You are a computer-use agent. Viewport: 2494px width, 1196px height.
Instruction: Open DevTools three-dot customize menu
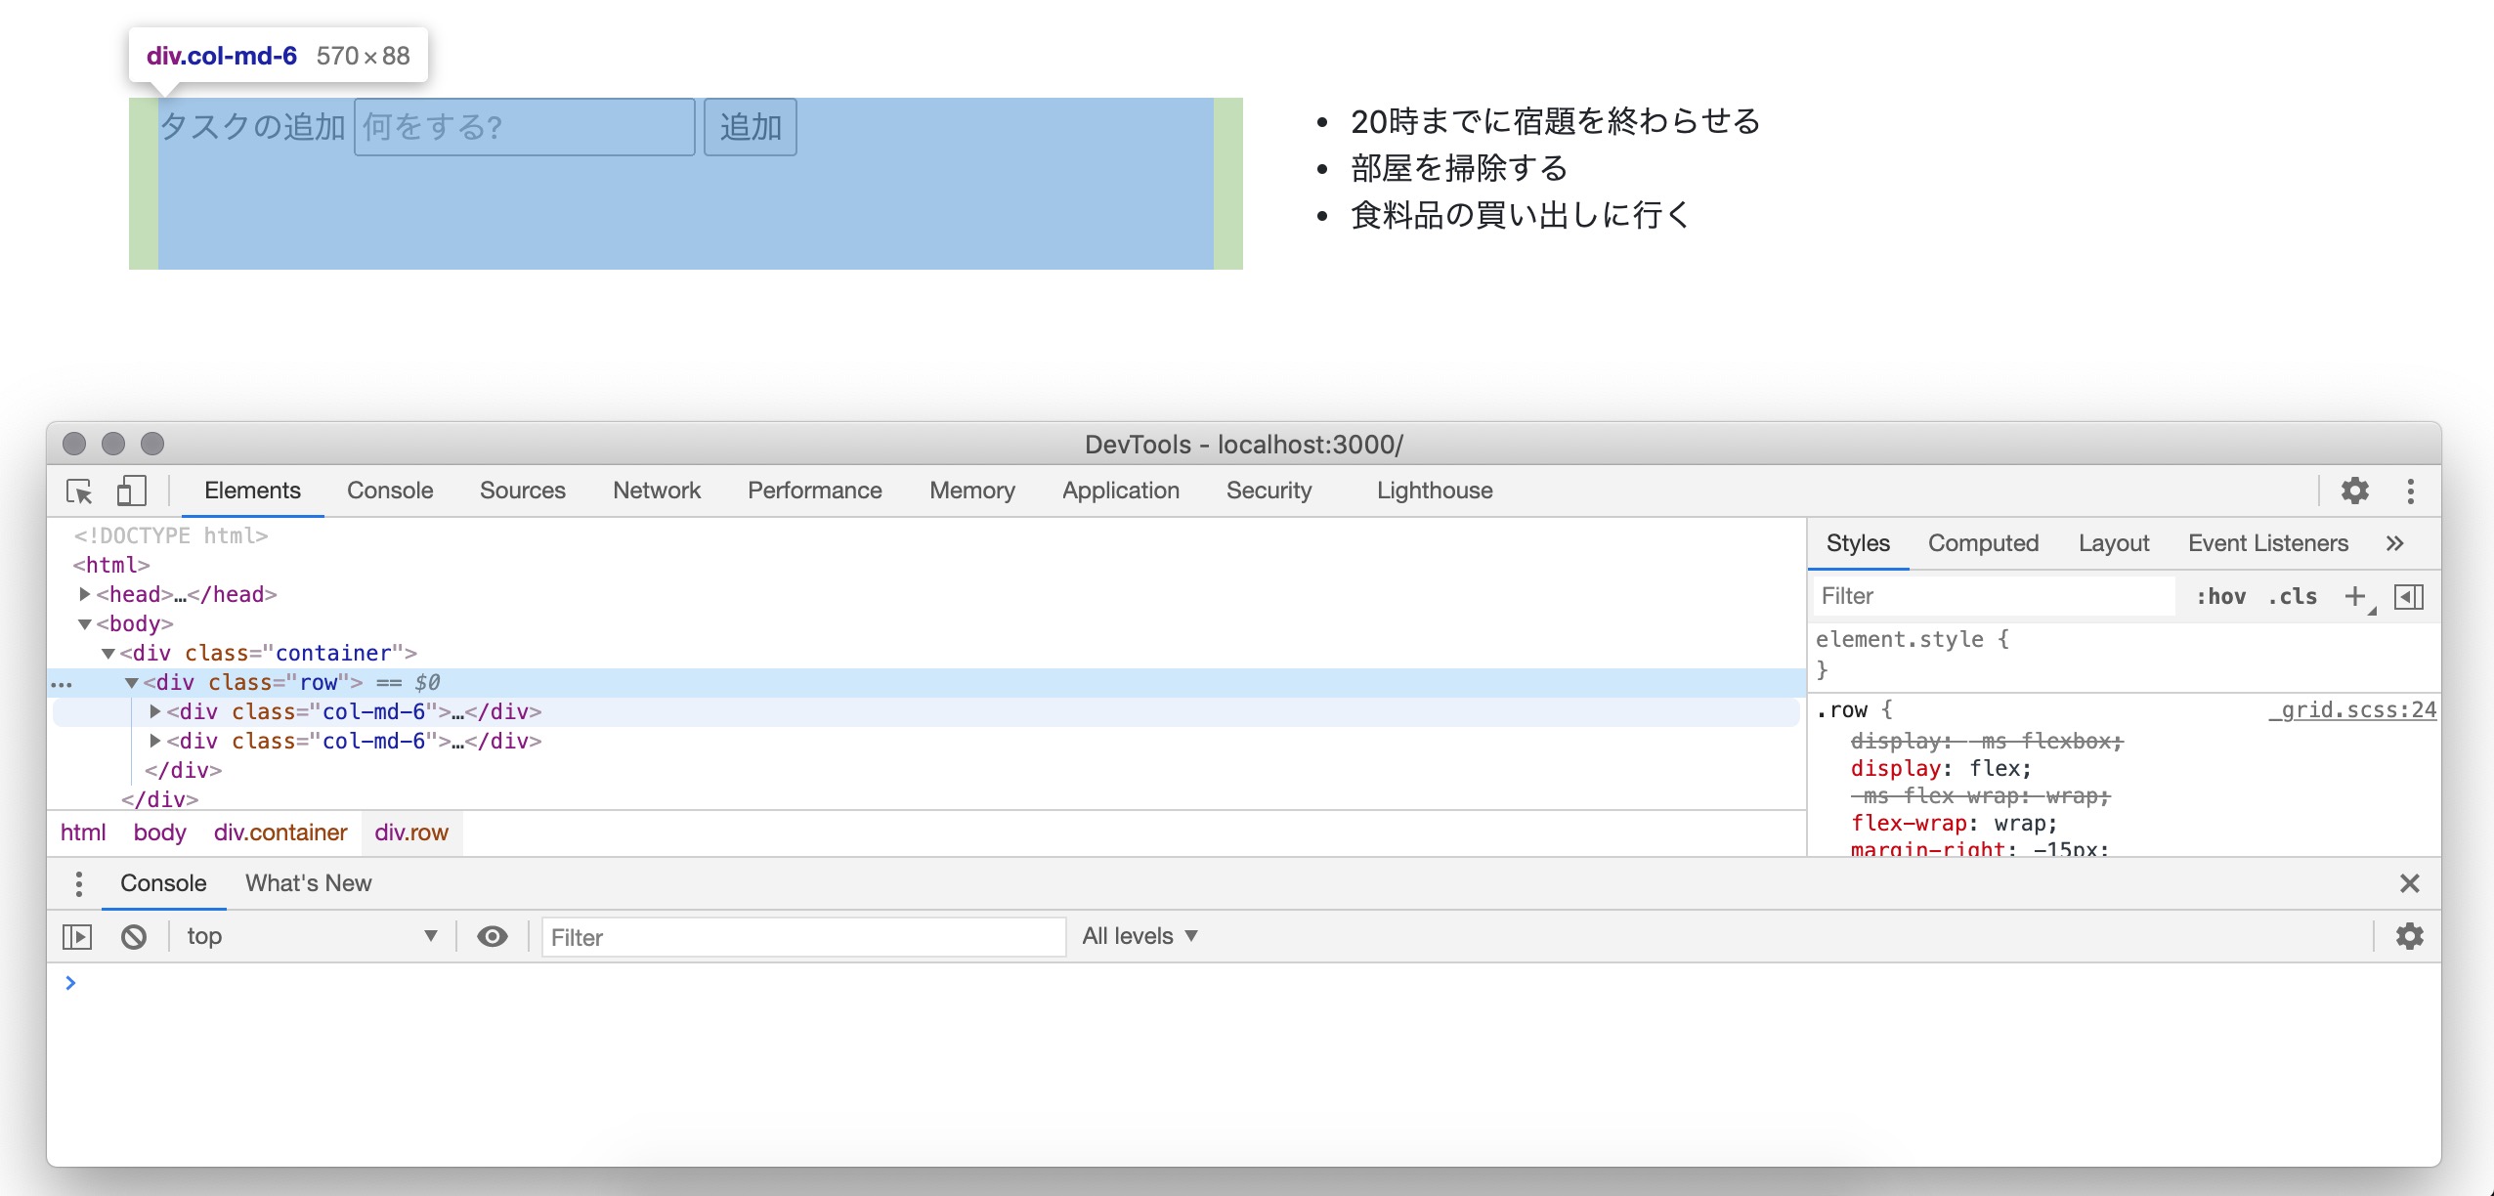click(x=2410, y=491)
